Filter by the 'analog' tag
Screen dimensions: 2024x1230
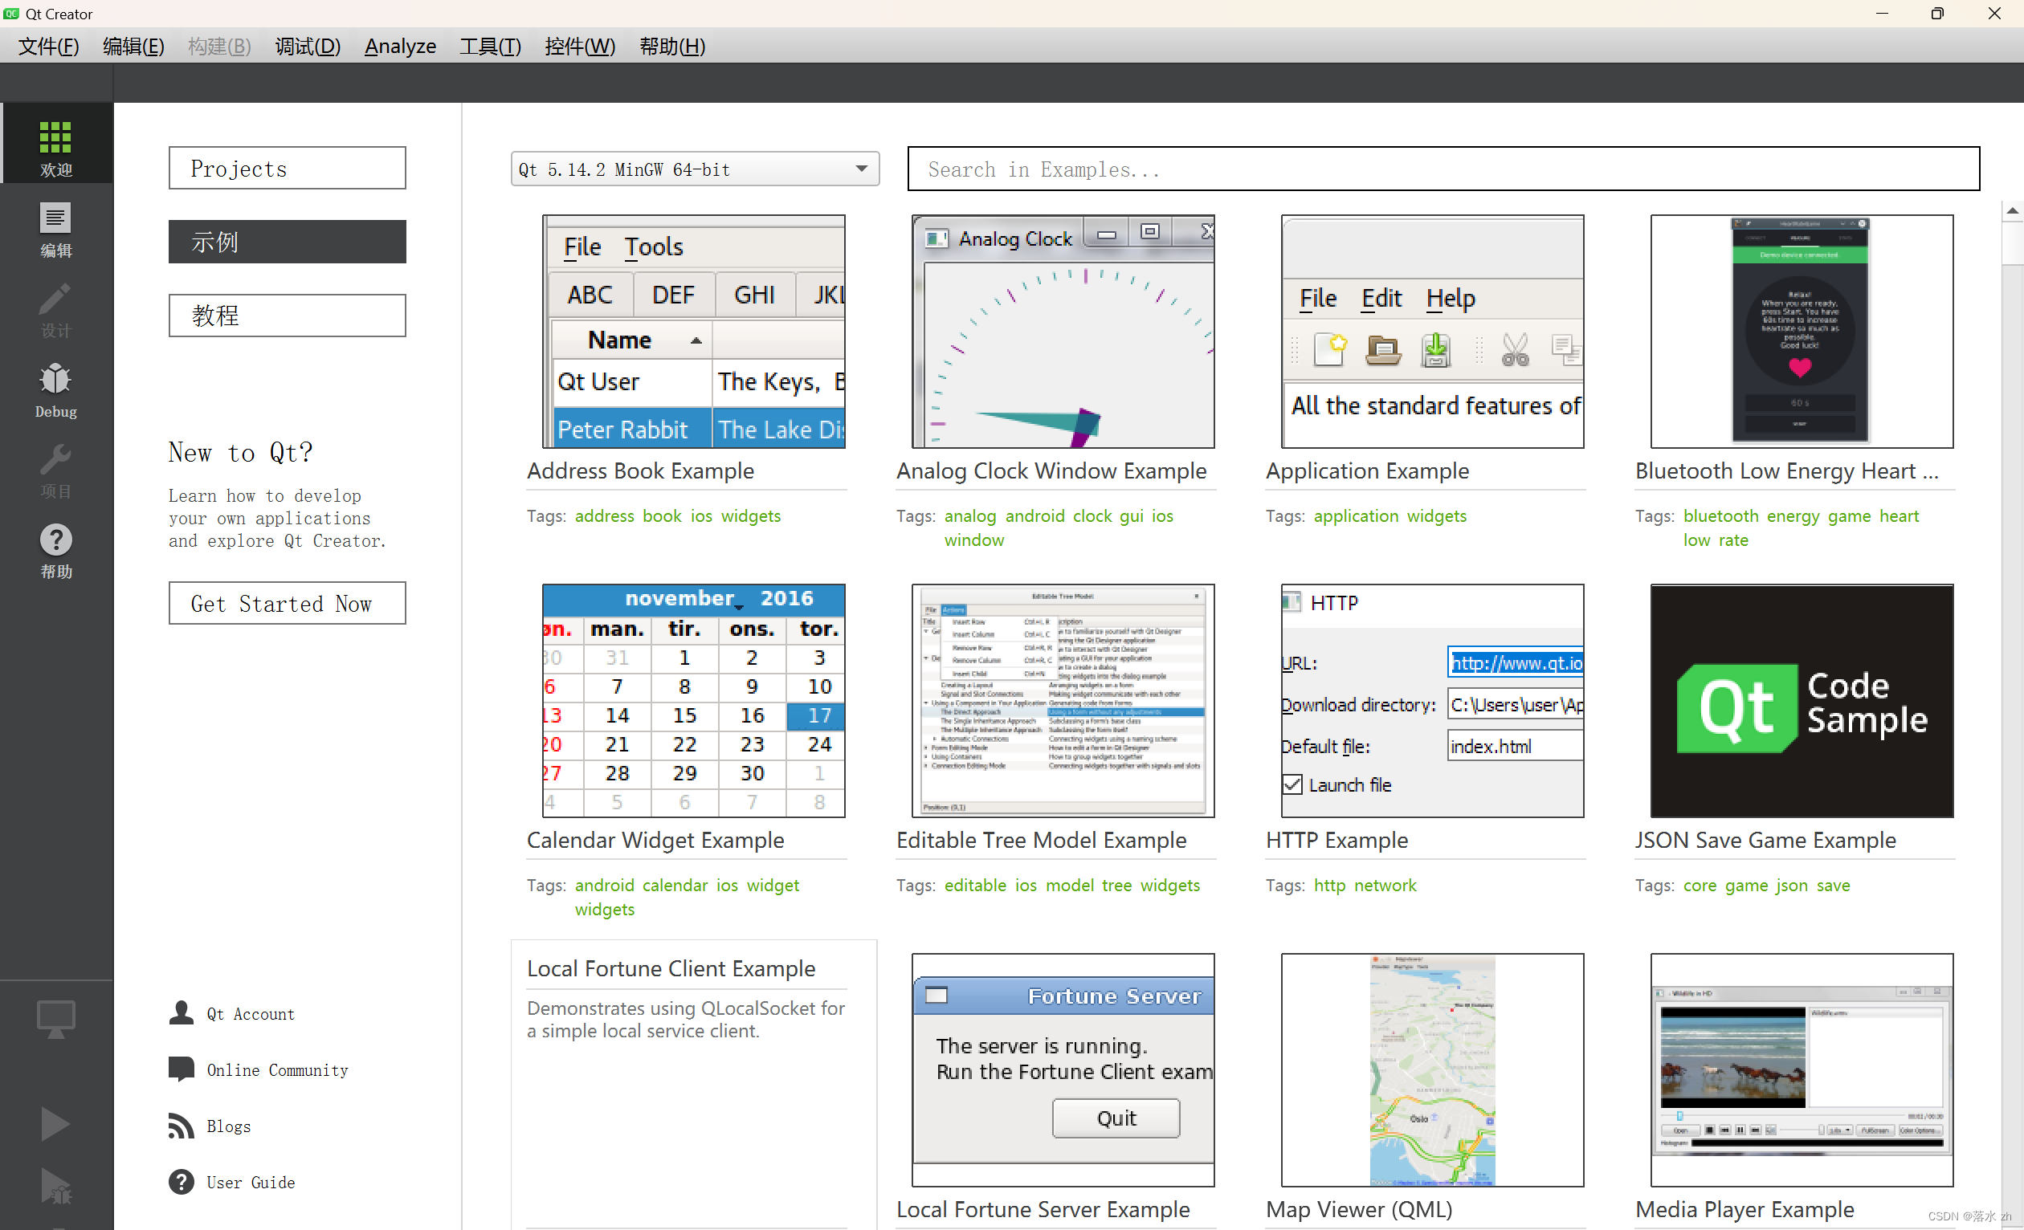pos(969,515)
